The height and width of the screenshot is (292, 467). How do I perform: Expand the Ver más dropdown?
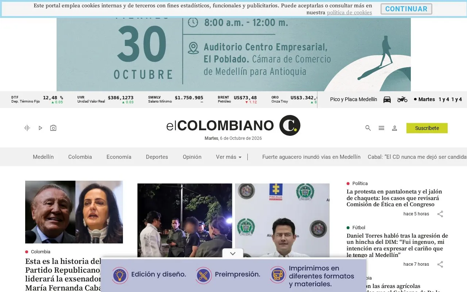[229, 157]
